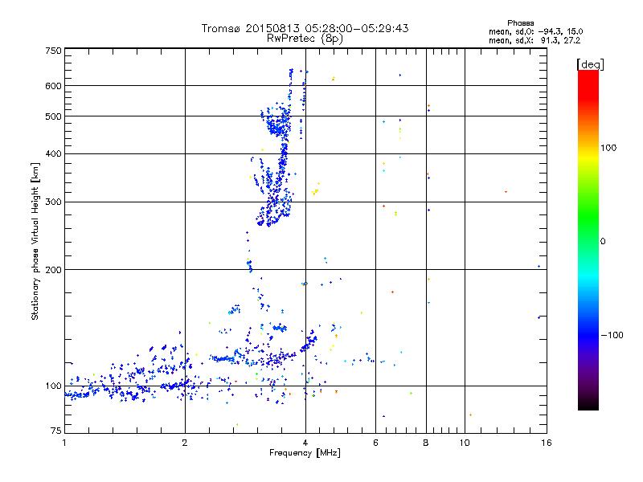The height and width of the screenshot is (482, 643).
Task: Click the '[deg]' colorbar unit label
Action: [x=590, y=64]
